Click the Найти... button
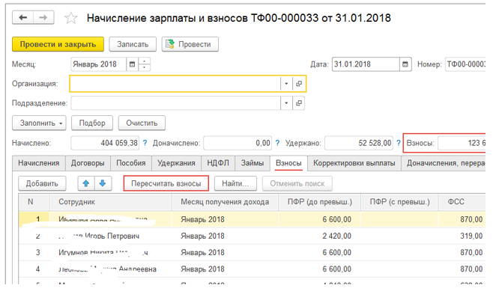Screen dimensions: 493x291 point(235,183)
